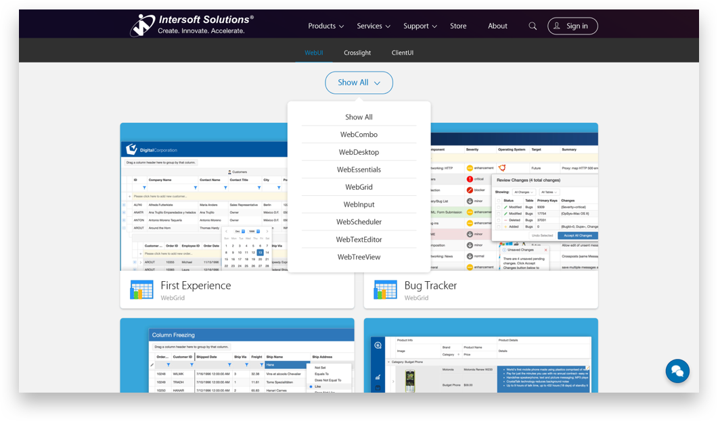Open the First Experience sample title
The image size is (718, 421).
pyautogui.click(x=196, y=285)
